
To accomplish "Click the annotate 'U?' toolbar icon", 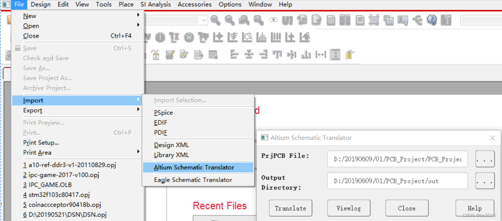I will [x=288, y=20].
